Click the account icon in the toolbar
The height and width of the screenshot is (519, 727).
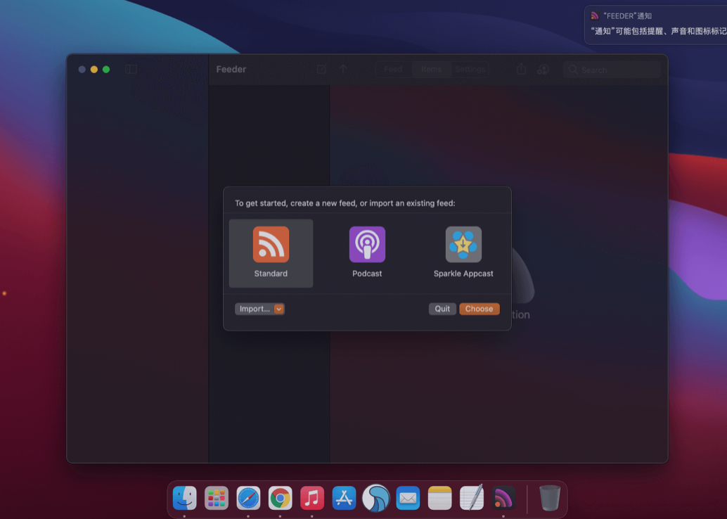[543, 69]
